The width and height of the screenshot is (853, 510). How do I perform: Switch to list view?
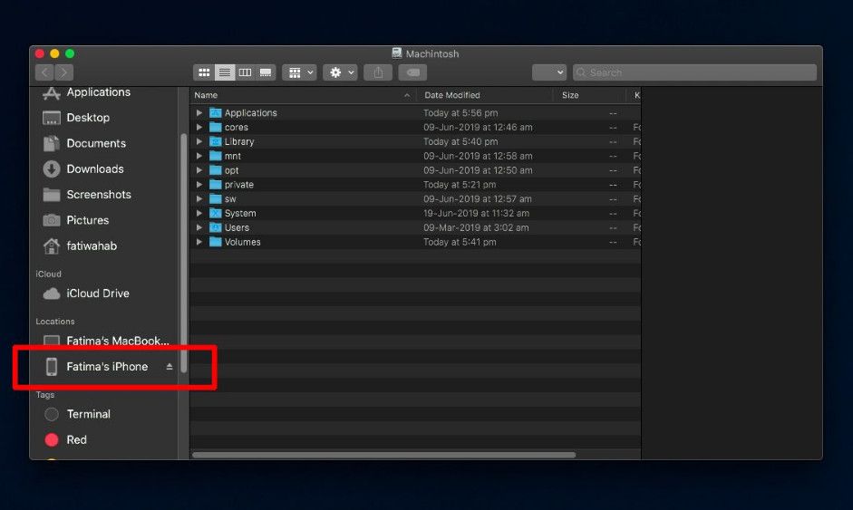pyautogui.click(x=224, y=72)
